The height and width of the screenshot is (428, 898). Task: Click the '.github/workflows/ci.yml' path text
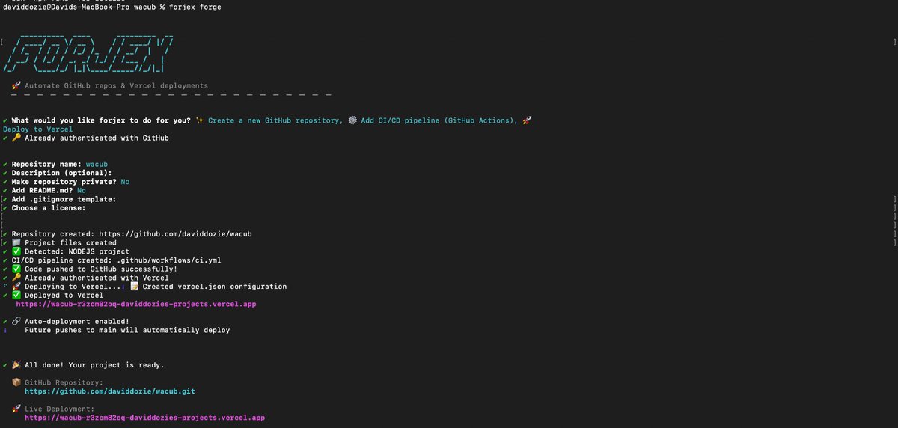169,260
